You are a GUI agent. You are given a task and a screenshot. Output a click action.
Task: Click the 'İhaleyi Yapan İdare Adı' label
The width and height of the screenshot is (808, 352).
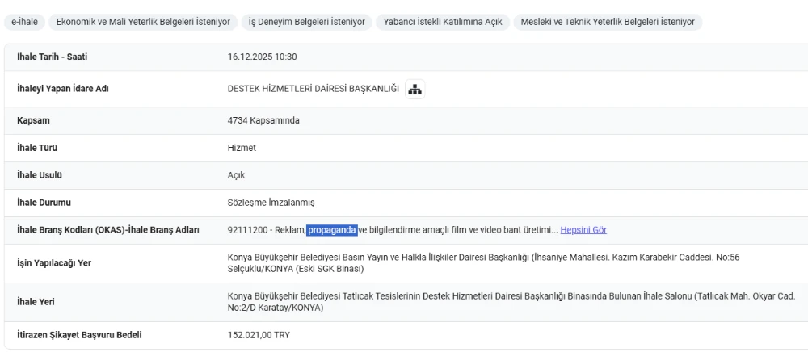pyautogui.click(x=63, y=89)
